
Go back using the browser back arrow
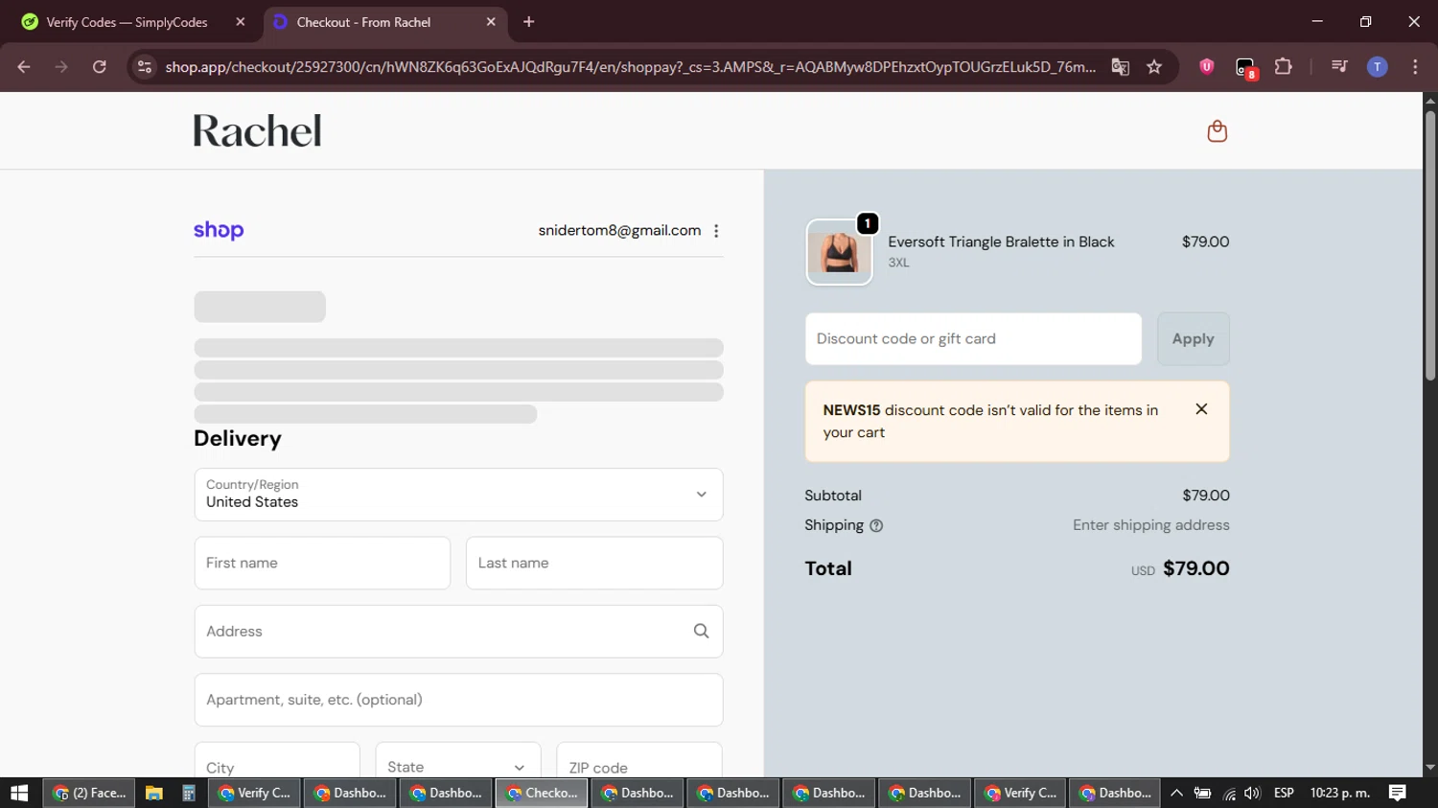(x=24, y=66)
